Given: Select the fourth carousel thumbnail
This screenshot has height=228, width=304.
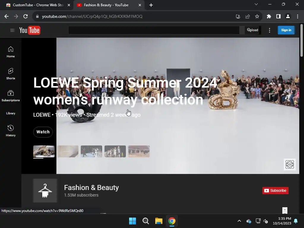Looking at the screenshot, I should click(x=115, y=151).
